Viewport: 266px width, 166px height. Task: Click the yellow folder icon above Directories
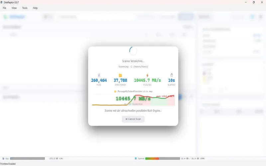point(120,75)
